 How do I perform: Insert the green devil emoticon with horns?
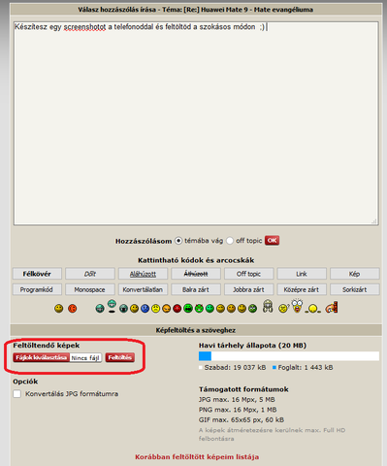click(199, 309)
